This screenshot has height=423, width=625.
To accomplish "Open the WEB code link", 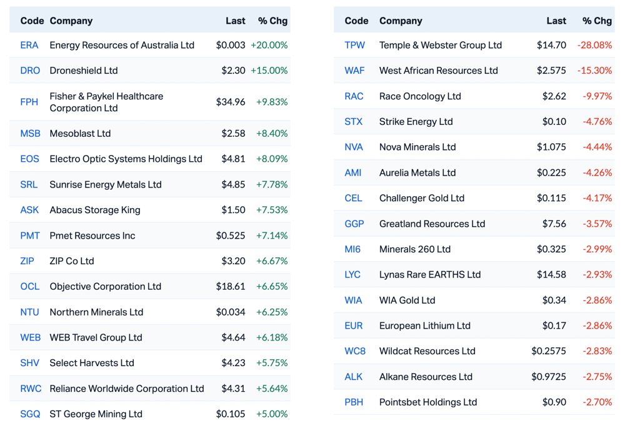I will (30, 337).
